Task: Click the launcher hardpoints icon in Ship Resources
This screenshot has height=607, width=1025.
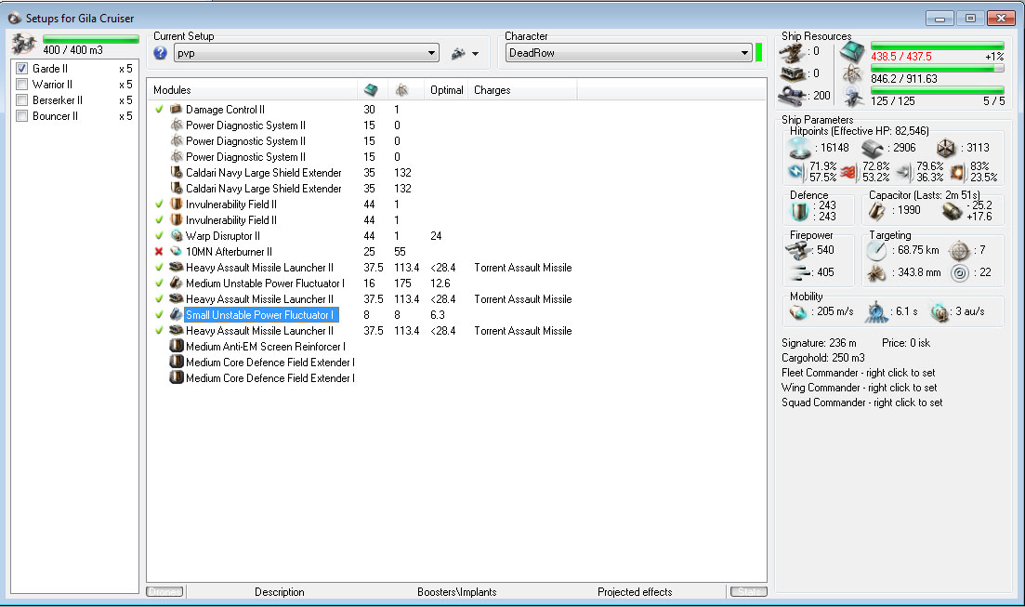Action: coord(793,74)
